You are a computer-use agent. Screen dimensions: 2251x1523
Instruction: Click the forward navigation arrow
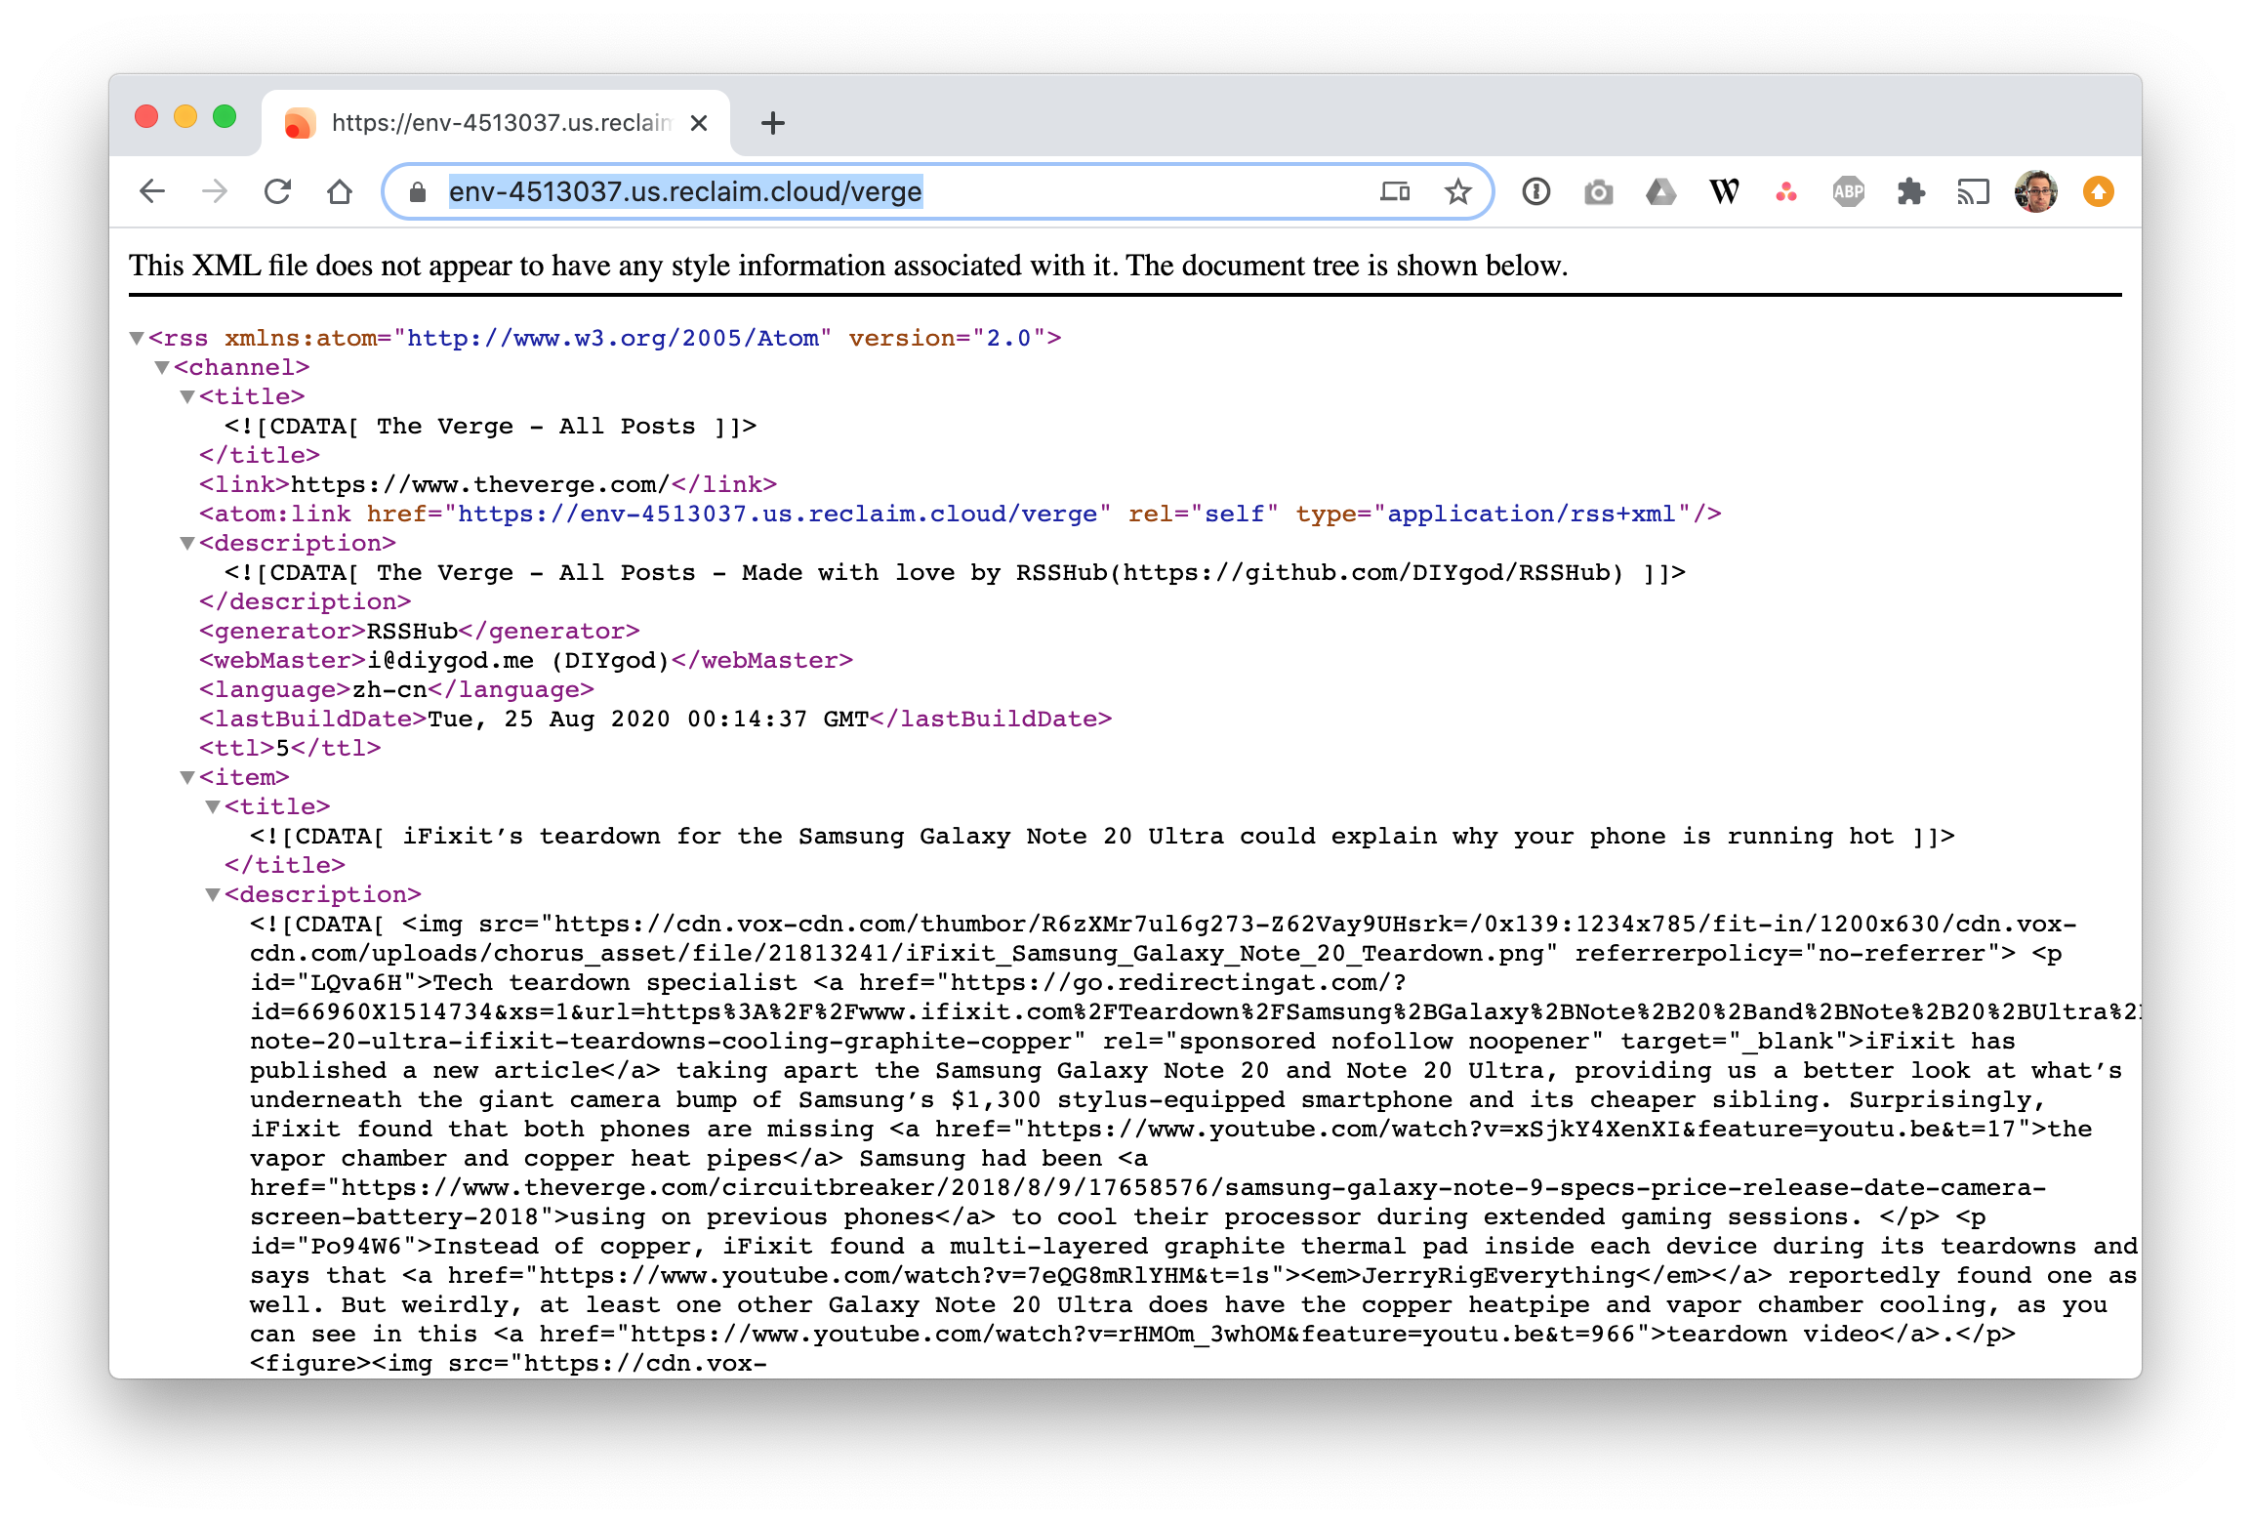tap(215, 191)
